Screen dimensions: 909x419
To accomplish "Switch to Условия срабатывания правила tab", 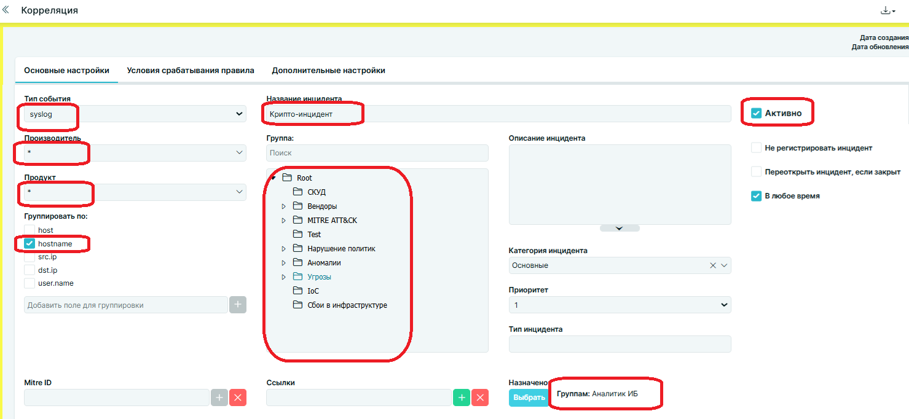I will click(191, 71).
